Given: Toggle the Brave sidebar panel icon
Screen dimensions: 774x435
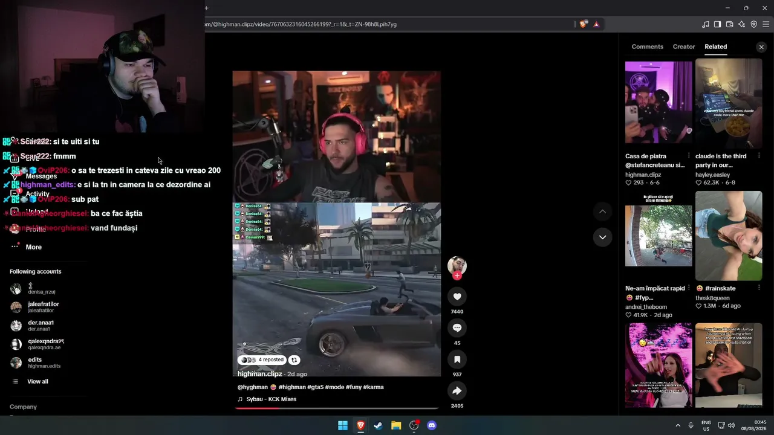Looking at the screenshot, I should pyautogui.click(x=717, y=24).
